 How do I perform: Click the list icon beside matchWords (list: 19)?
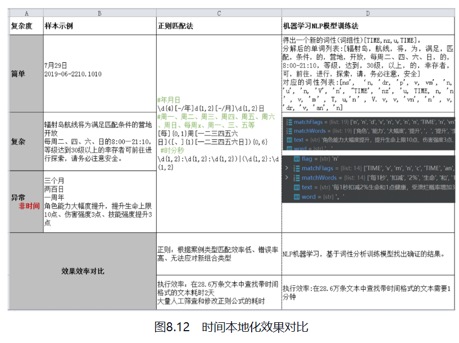coord(289,131)
